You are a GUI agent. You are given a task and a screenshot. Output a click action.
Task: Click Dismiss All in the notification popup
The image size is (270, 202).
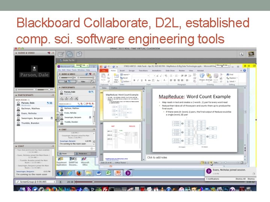(x=240, y=179)
